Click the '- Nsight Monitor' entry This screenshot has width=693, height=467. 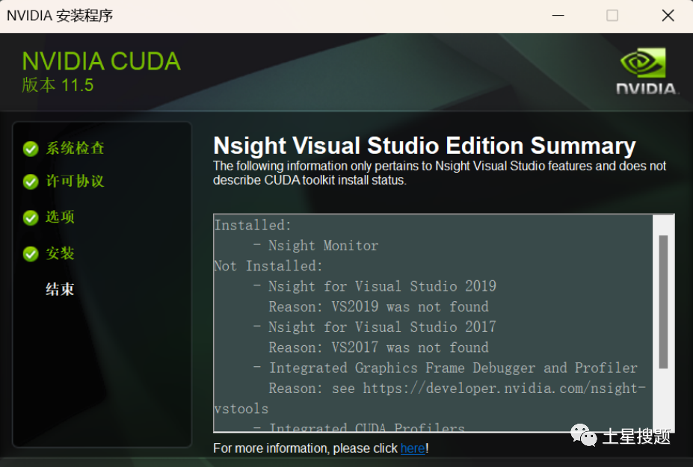[x=315, y=246]
